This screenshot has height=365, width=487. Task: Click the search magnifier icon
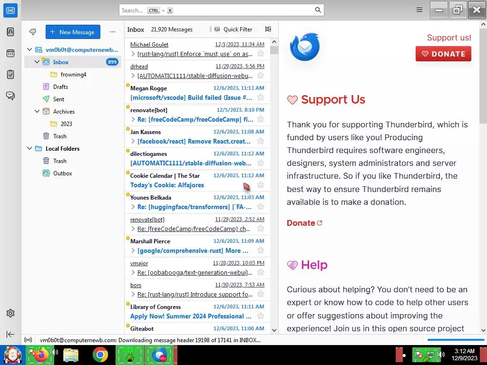tap(318, 10)
